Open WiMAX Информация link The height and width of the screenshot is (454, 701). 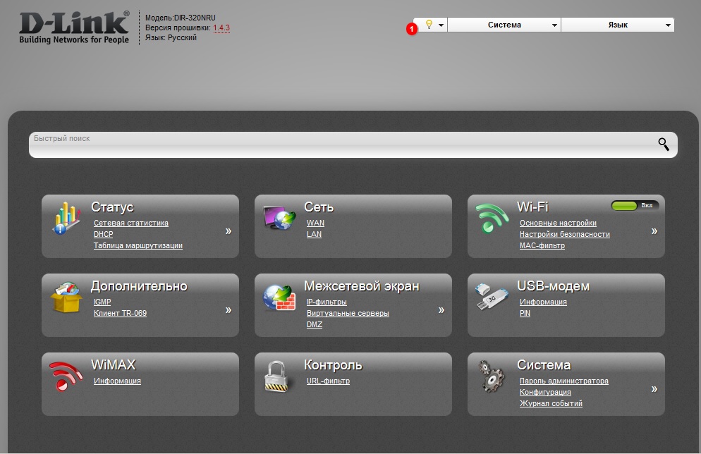117,381
